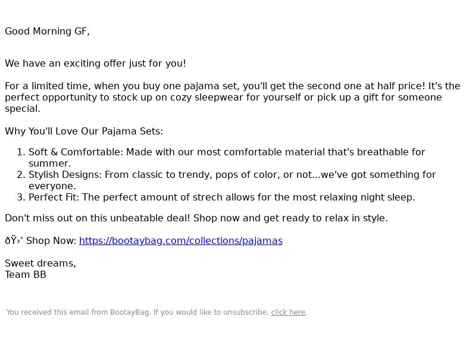Image resolution: width=476 pixels, height=357 pixels.
Task: Select "Why You'll Love Our Pajama Sets:" heading
Action: [84, 131]
